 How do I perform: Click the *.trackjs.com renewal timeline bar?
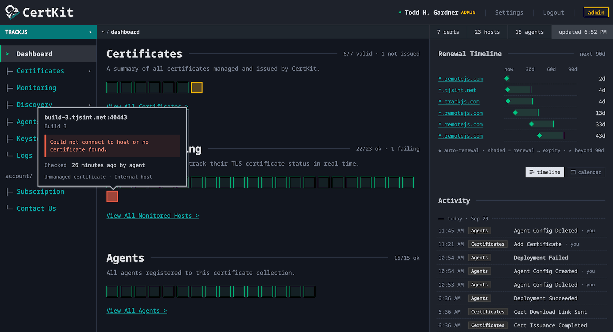tap(521, 101)
